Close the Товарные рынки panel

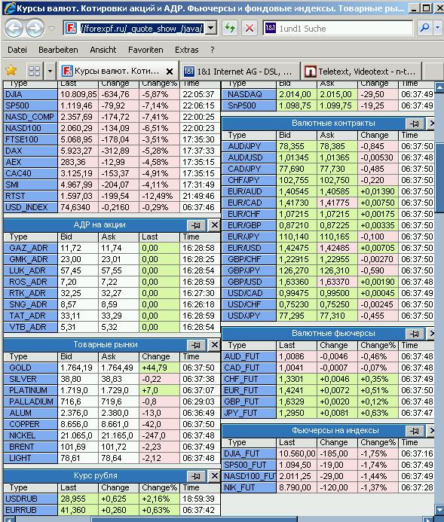[x=214, y=345]
